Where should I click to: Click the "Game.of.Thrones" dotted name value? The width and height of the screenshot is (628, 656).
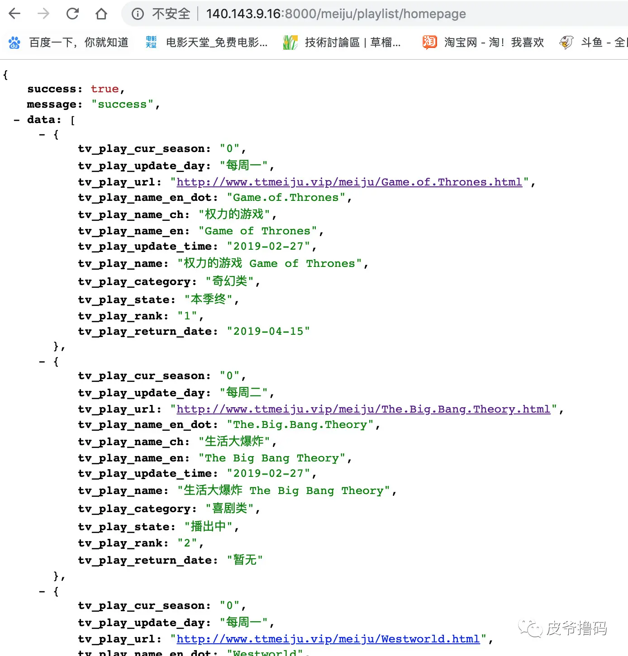[286, 198]
